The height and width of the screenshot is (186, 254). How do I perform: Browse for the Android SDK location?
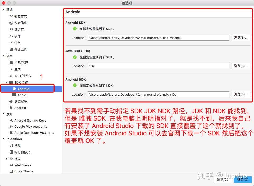241,38
